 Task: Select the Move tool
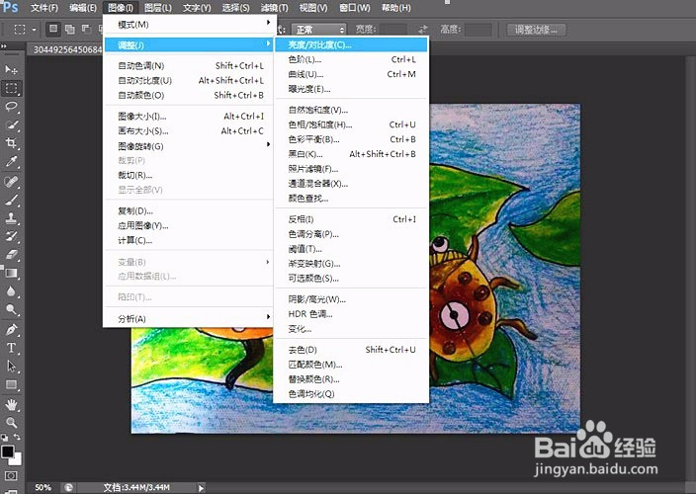tap(11, 69)
